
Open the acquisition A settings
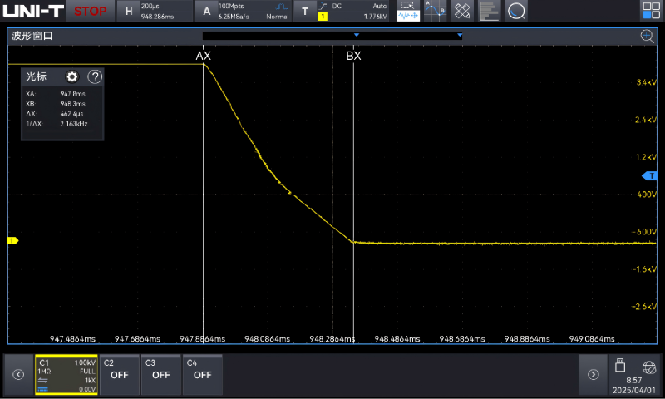tap(206, 11)
